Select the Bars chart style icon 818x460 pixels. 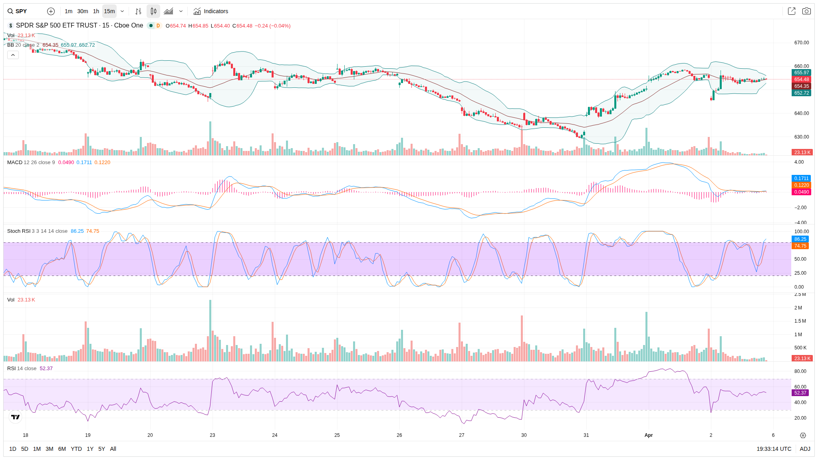coord(138,11)
